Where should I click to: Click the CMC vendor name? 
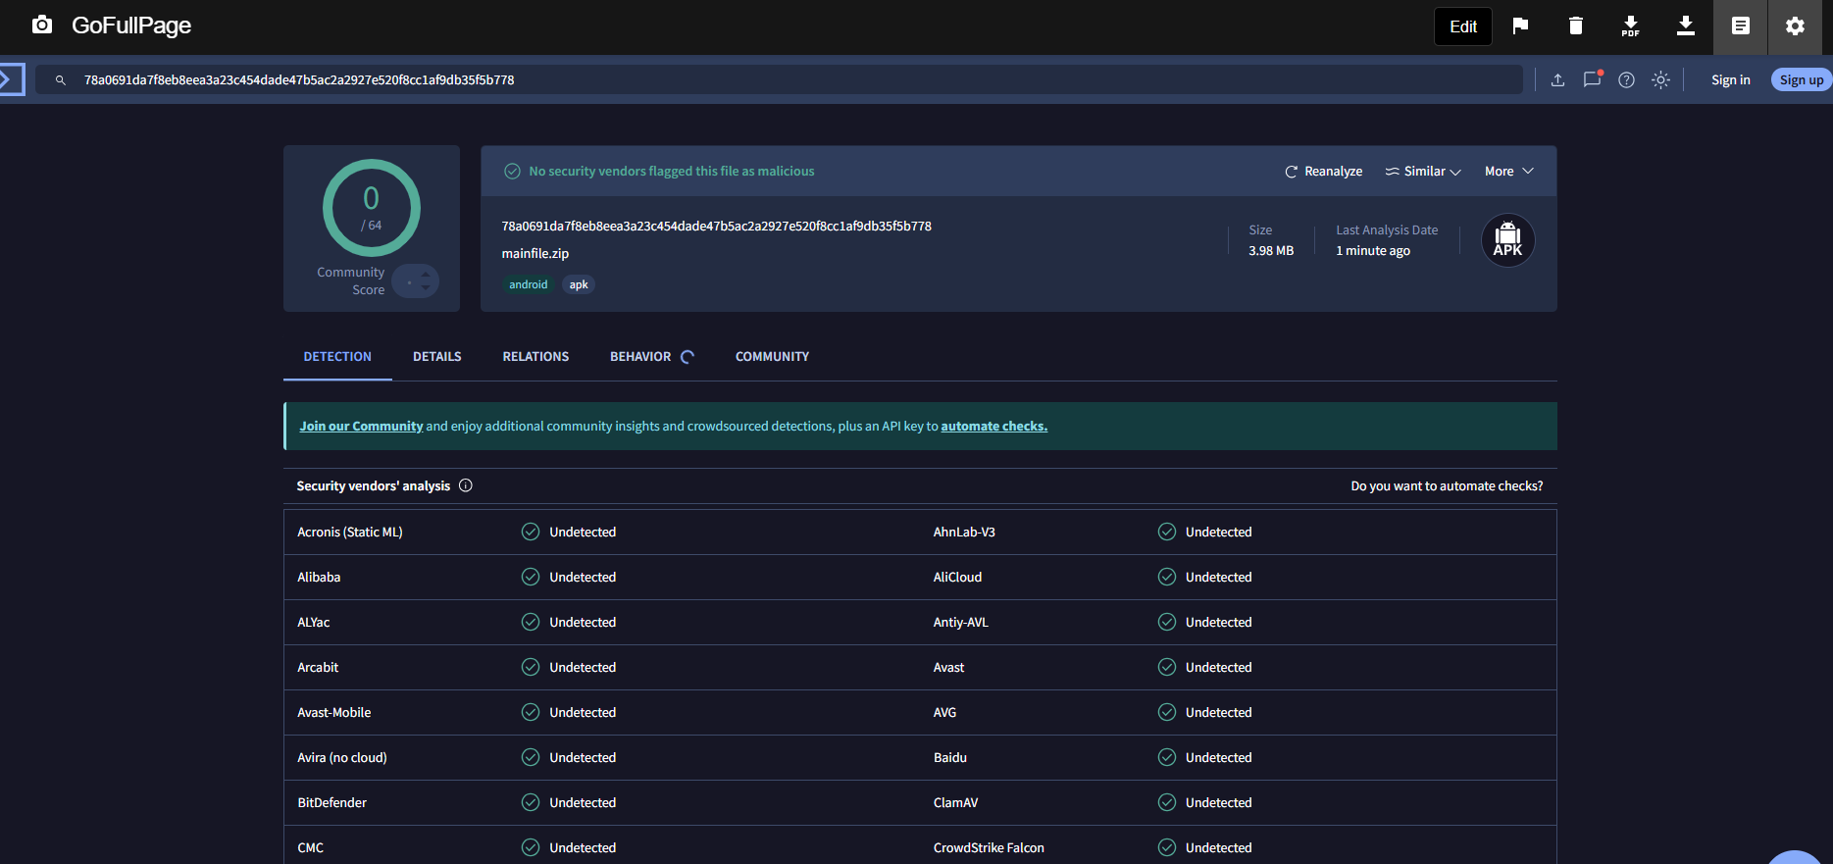(311, 848)
